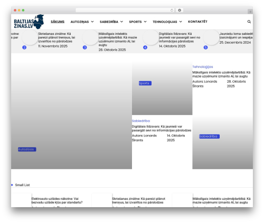This screenshot has width=264, height=223.
Task: Click the Sports category badge on image
Action: click(145, 83)
